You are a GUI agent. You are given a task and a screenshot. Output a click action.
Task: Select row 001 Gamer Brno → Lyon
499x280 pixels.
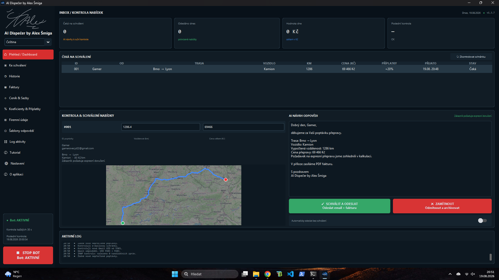pyautogui.click(x=277, y=69)
